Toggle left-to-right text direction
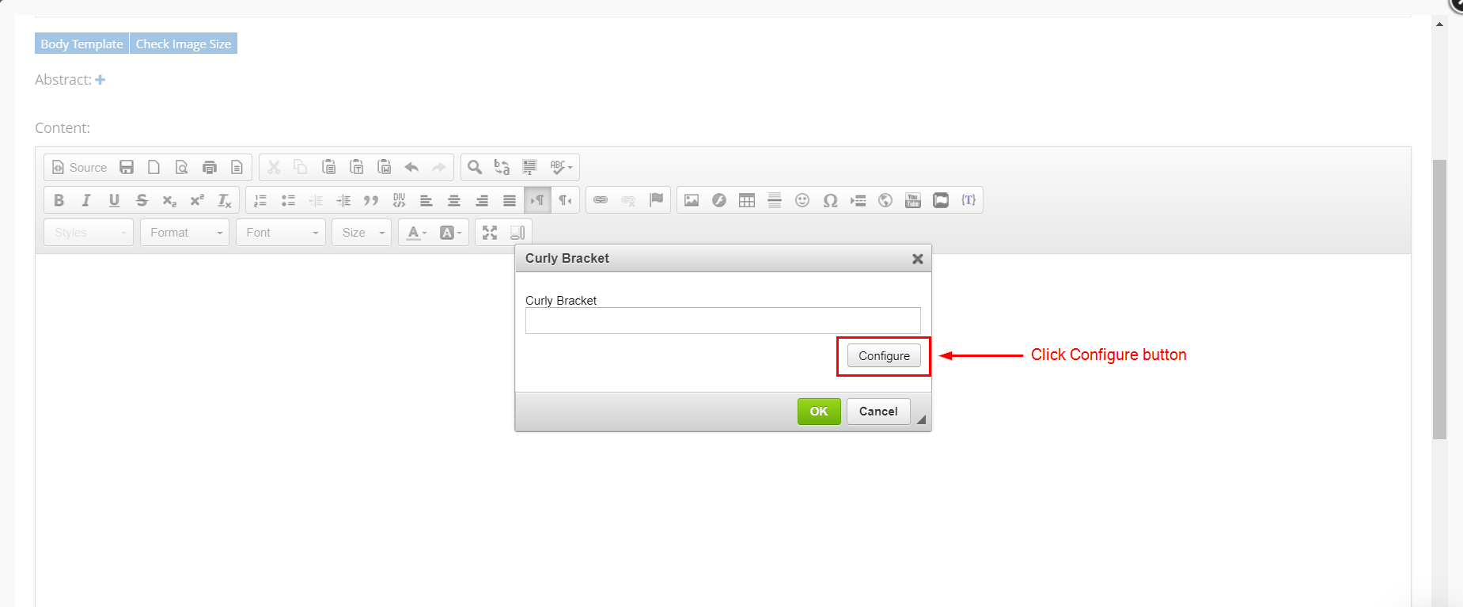The height and width of the screenshot is (607, 1463). click(x=537, y=200)
